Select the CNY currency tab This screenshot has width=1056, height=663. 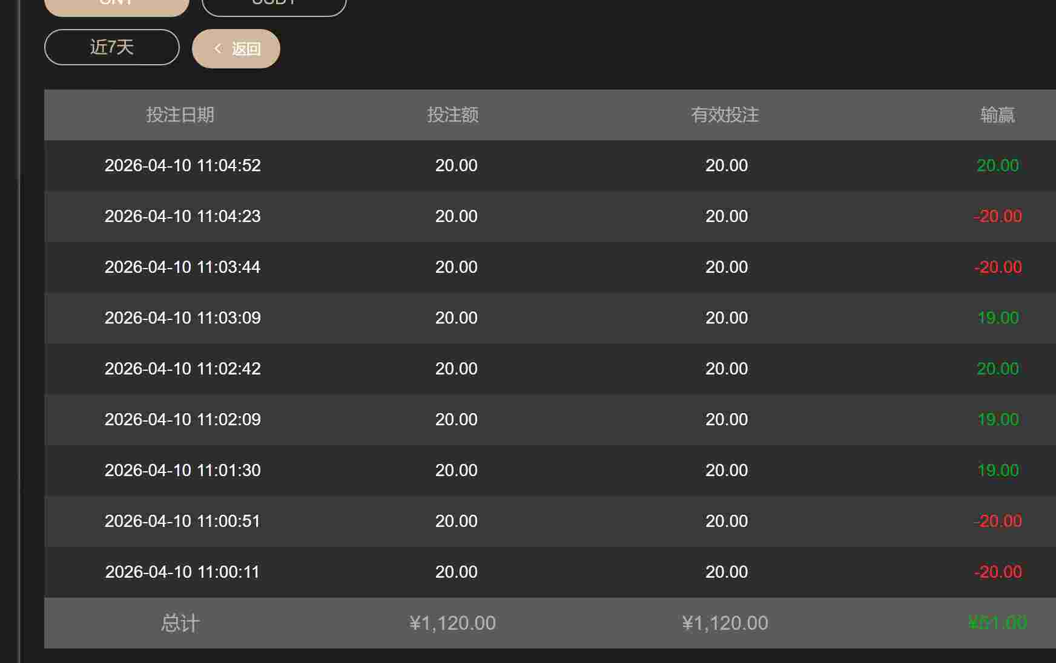click(116, 6)
